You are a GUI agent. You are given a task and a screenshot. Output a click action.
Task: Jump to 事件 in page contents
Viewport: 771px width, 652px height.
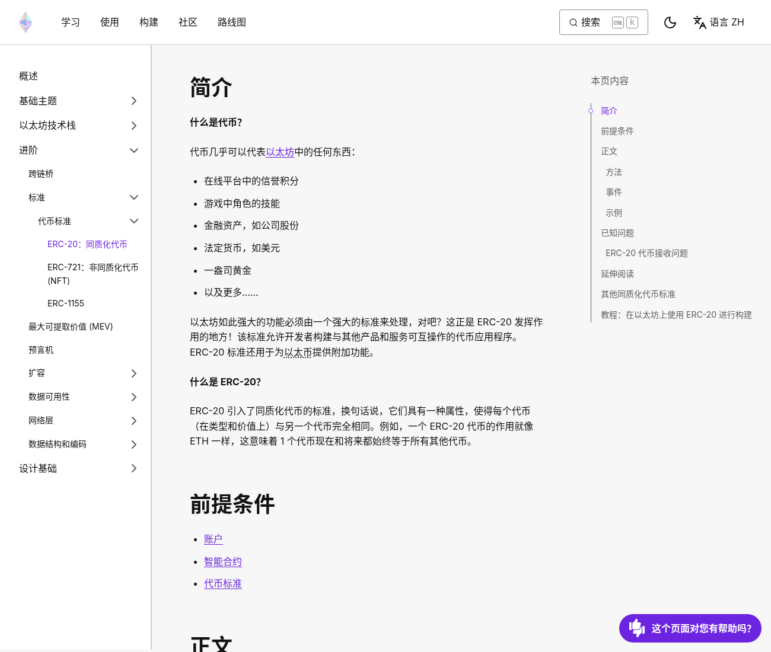point(614,192)
